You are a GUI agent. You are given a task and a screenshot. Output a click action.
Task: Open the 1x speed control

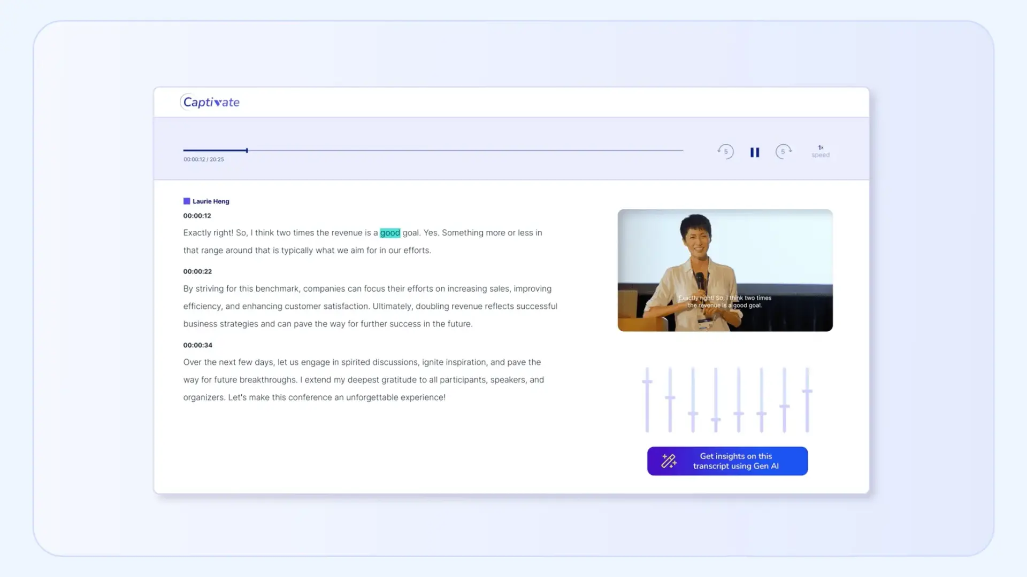820,151
